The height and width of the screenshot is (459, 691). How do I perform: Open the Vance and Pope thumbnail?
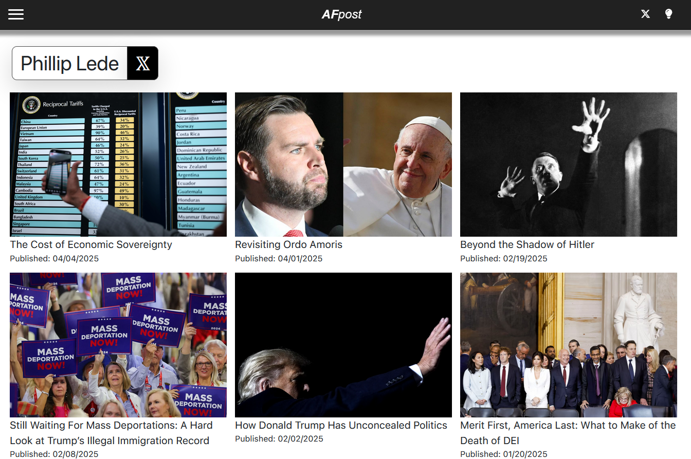[x=343, y=164]
